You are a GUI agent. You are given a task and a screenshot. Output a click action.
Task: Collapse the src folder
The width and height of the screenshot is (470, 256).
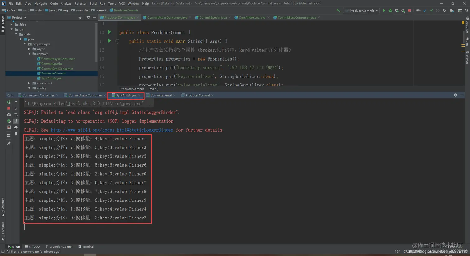tap(12, 29)
